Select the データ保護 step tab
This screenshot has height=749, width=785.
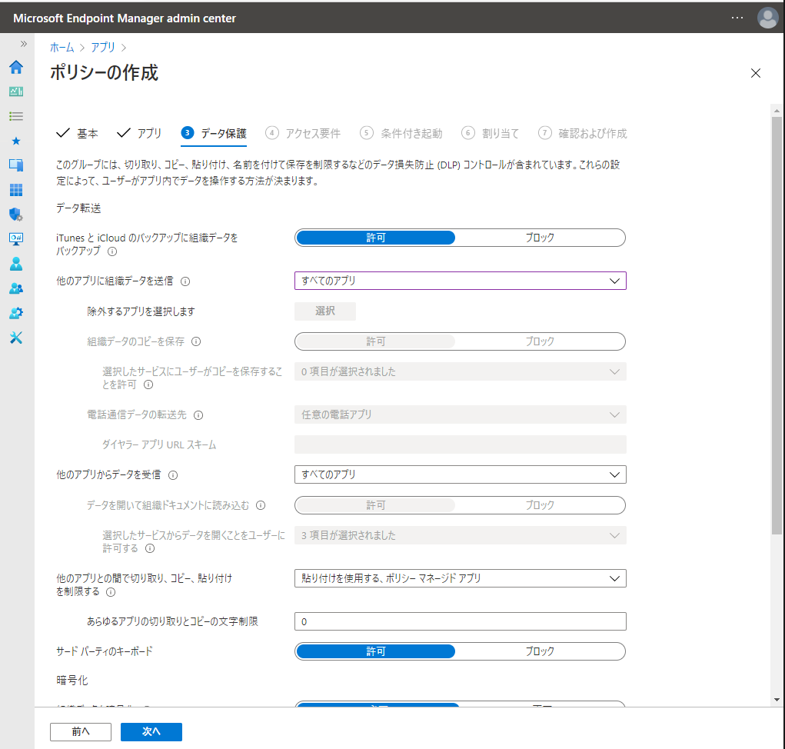(214, 133)
